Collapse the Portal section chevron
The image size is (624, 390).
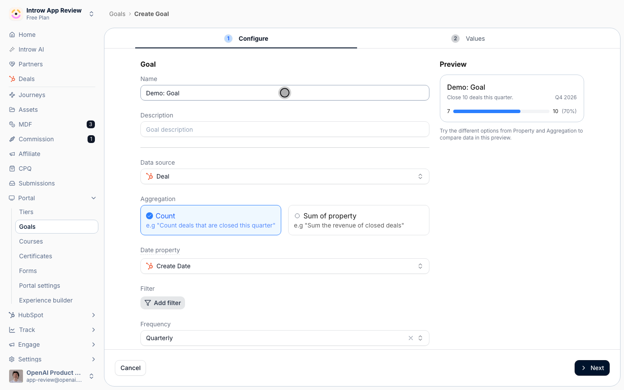tap(94, 198)
